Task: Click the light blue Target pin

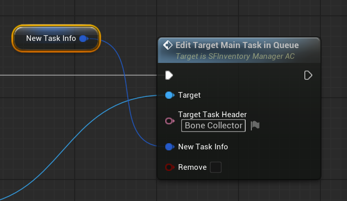Action: pos(170,95)
